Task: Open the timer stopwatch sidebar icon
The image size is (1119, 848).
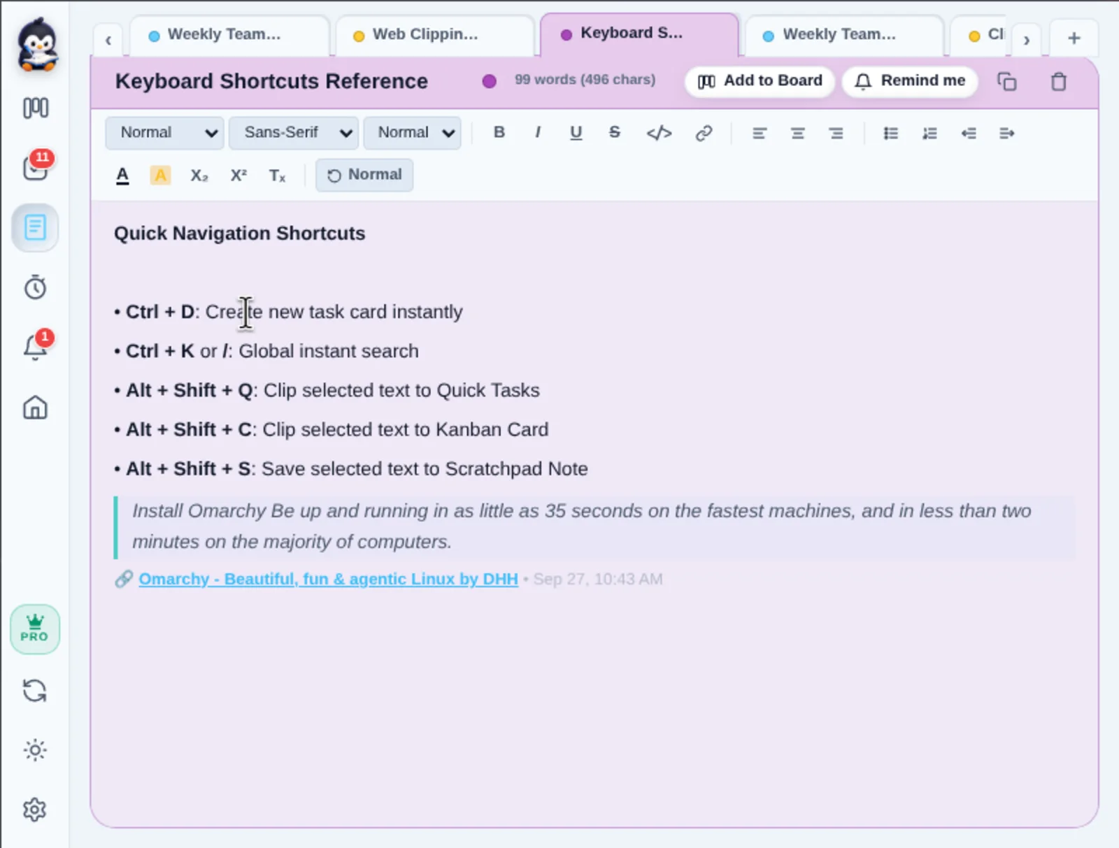Action: pos(35,287)
